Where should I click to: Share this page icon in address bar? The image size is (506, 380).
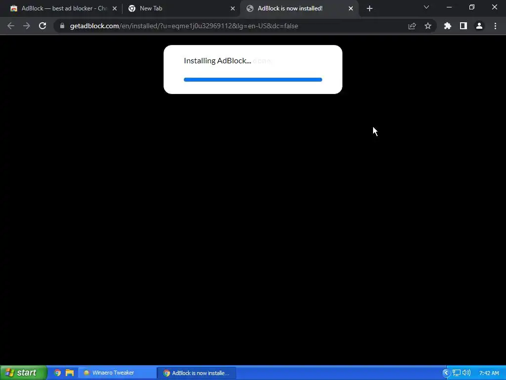tap(412, 26)
